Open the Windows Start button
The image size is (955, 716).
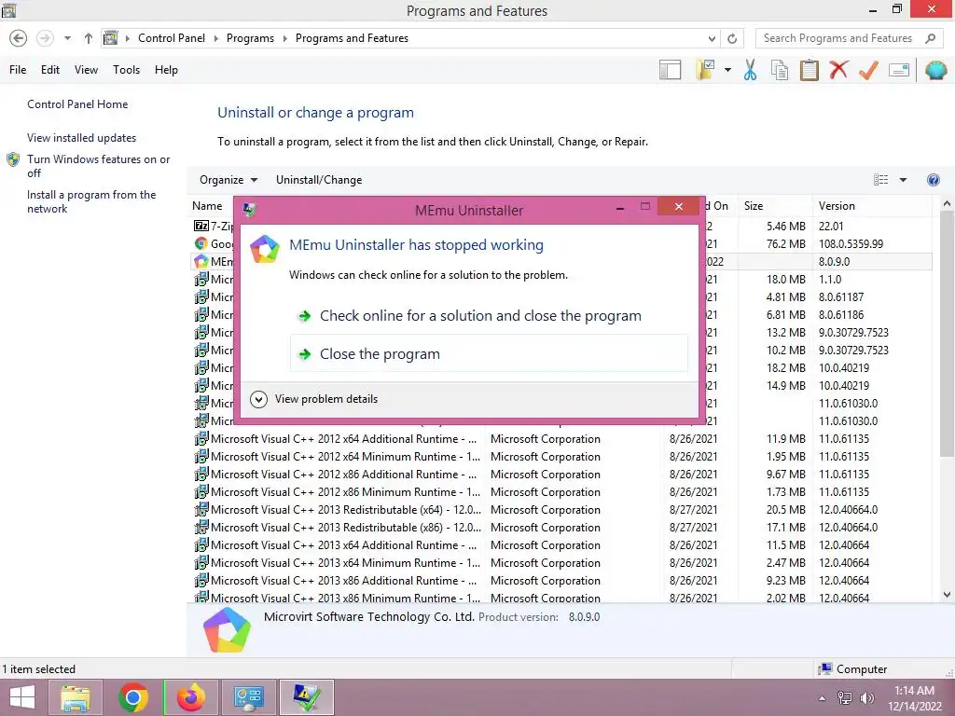(22, 697)
